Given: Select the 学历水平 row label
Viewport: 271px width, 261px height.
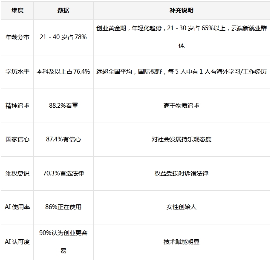Looking at the screenshot, I should pos(17,72).
